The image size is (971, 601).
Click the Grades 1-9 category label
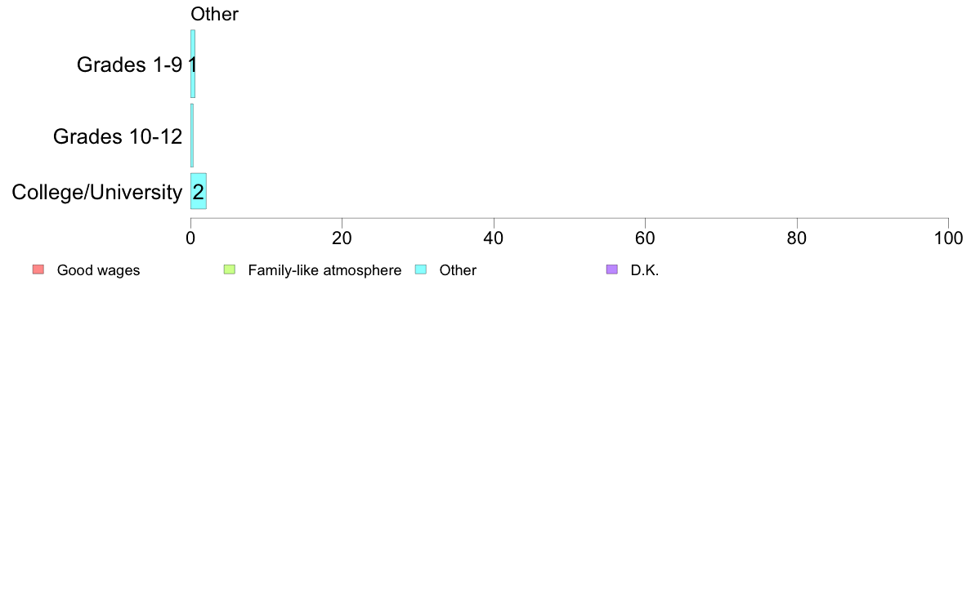[x=129, y=65]
